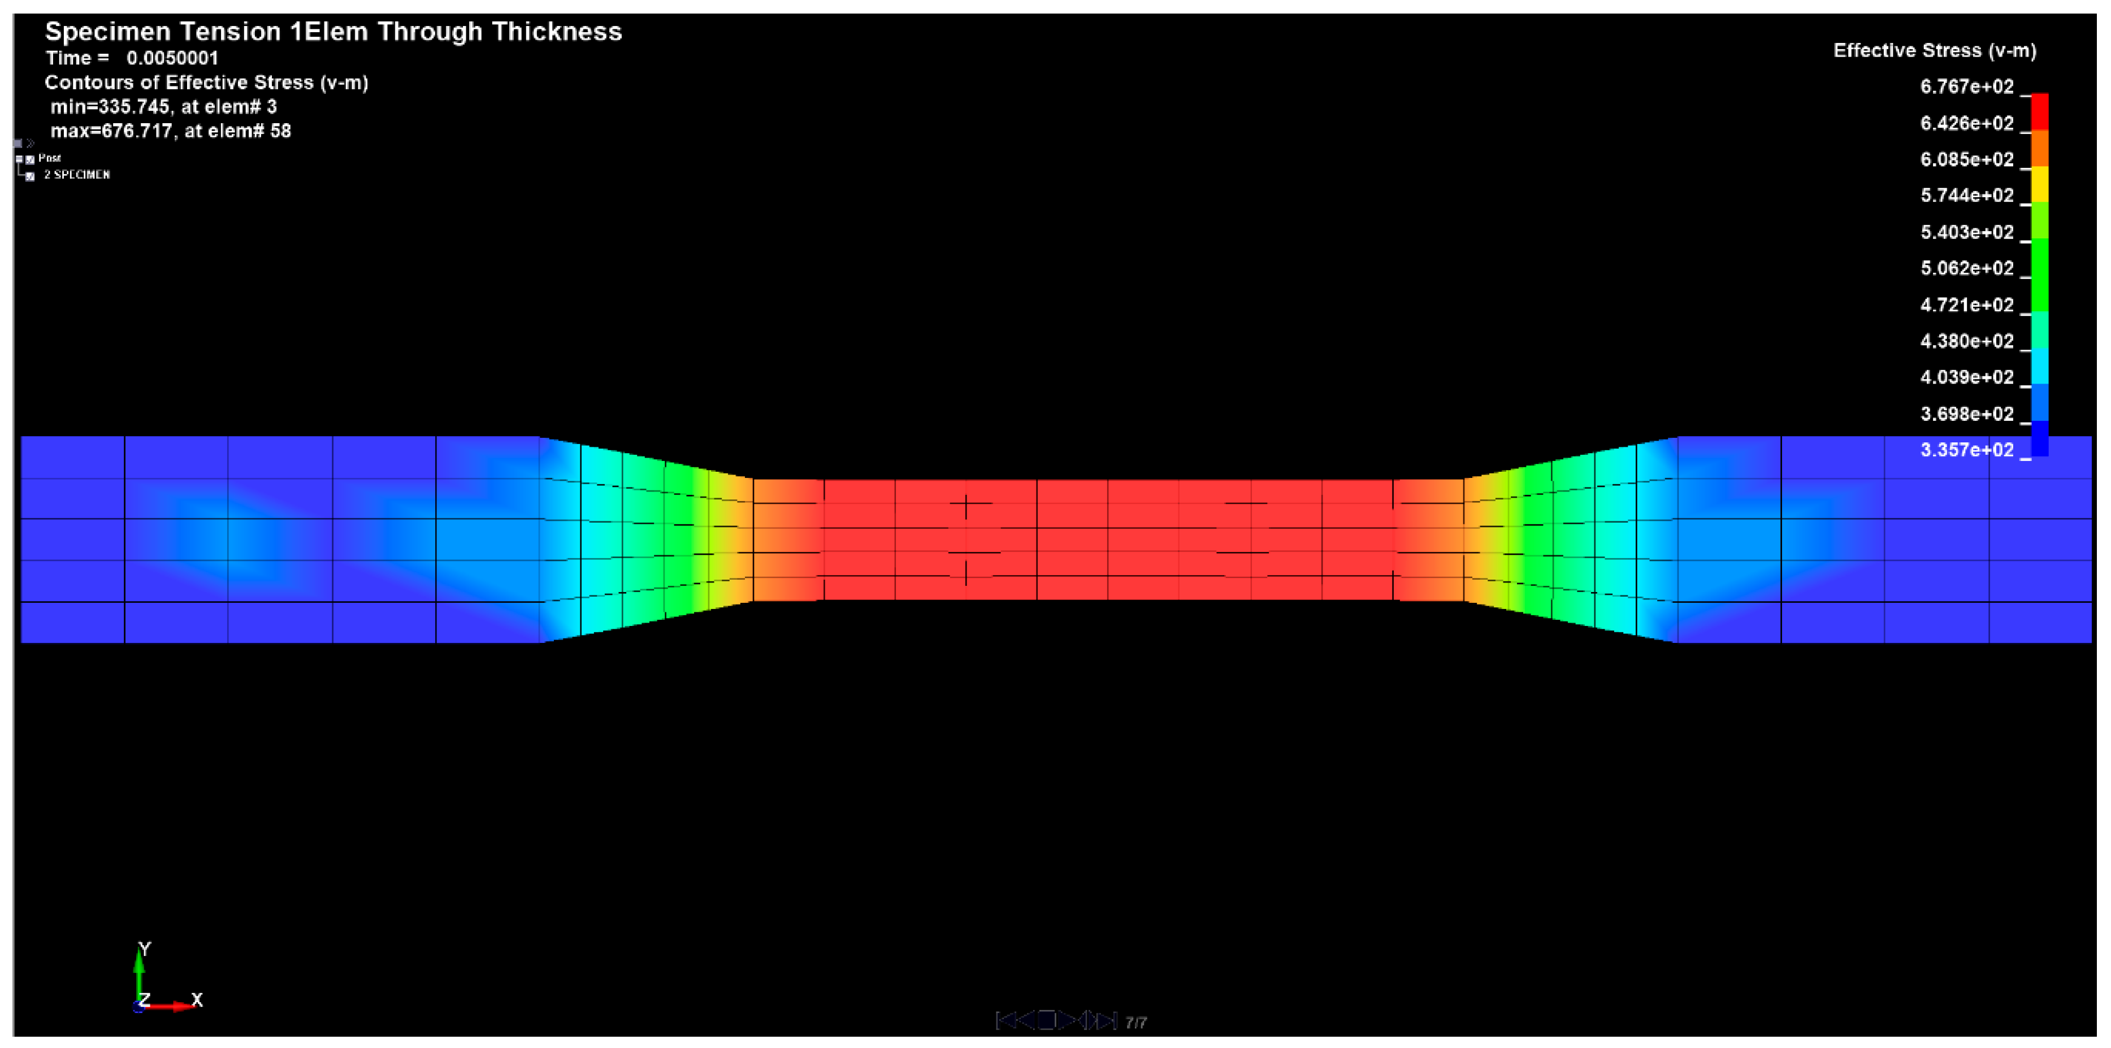Viewport: 2111px width, 1048px height.
Task: Click the green band of the color legend
Action: (2040, 275)
